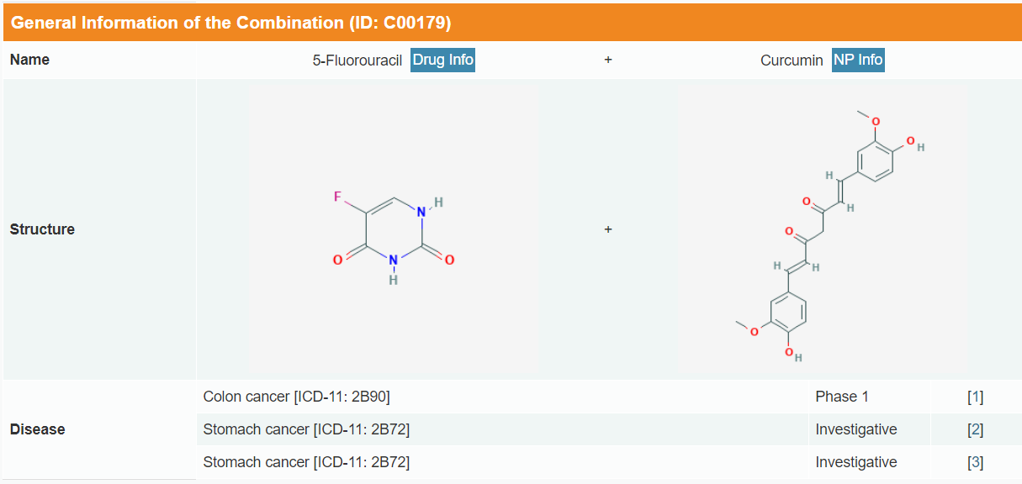Click the Name row label
Screen dimensions: 1022x484
pos(29,60)
